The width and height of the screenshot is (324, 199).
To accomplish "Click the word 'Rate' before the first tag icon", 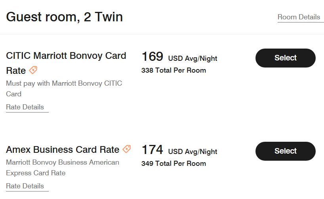I will pos(16,71).
